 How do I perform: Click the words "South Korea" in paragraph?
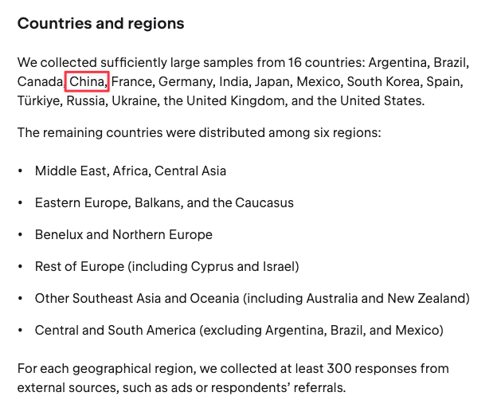pyautogui.click(x=382, y=81)
